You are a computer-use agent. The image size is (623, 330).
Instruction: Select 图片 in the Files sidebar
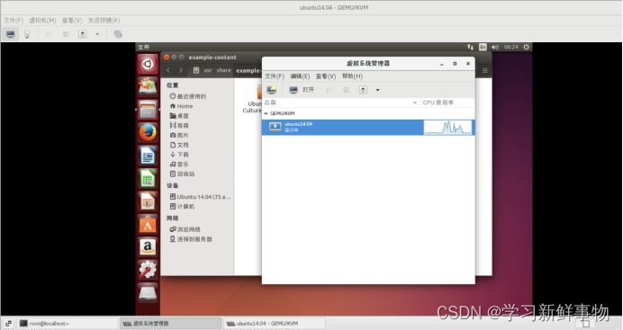click(x=179, y=135)
